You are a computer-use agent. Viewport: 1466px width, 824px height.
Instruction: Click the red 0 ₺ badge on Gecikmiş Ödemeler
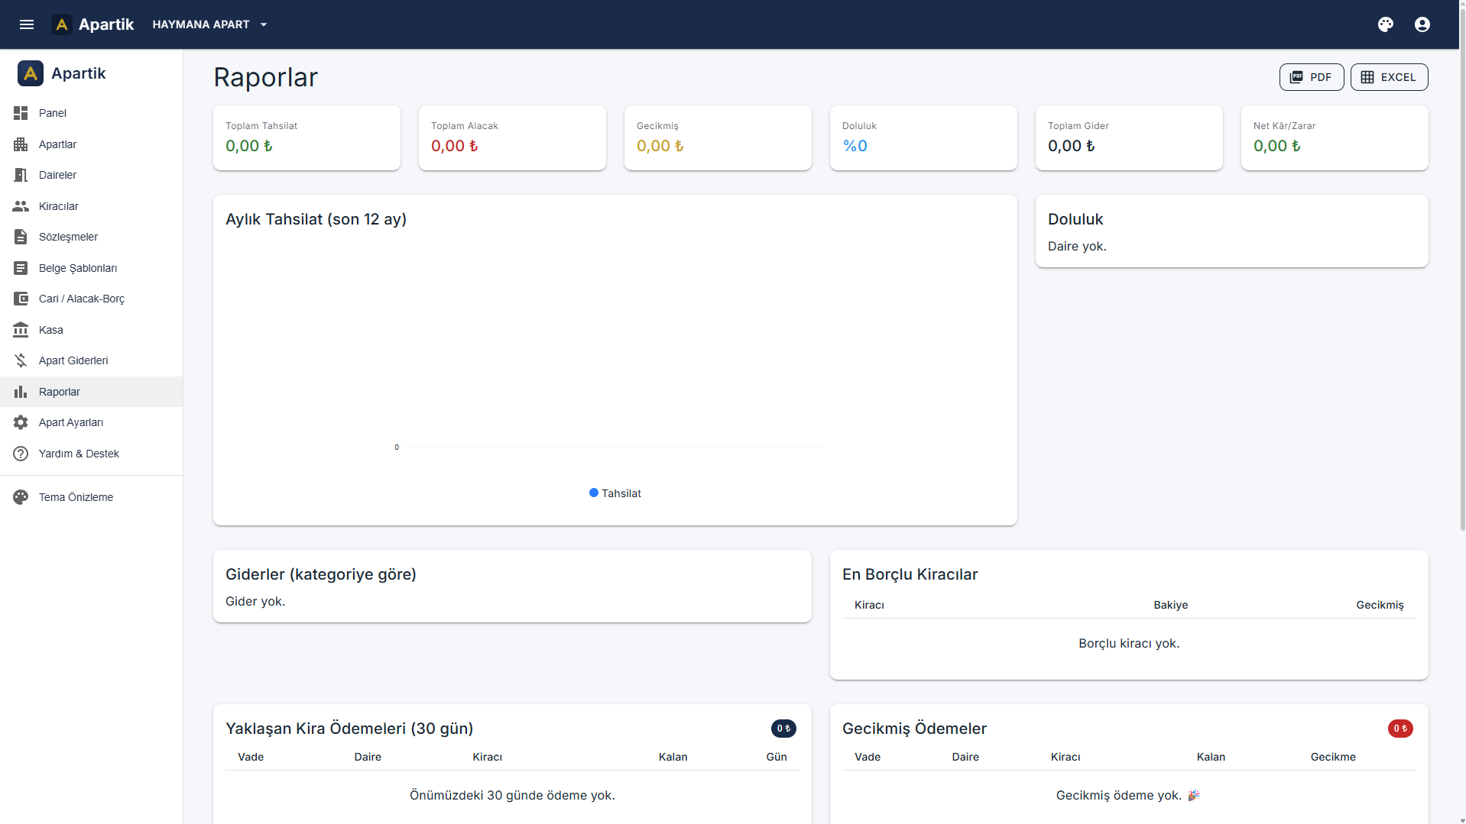pos(1400,729)
